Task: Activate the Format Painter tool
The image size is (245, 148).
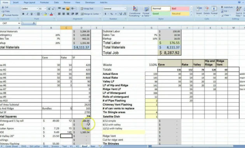Action: [10, 15]
